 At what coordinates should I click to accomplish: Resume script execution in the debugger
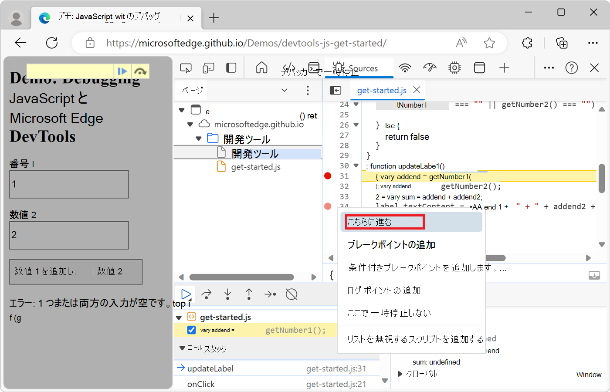(x=185, y=294)
